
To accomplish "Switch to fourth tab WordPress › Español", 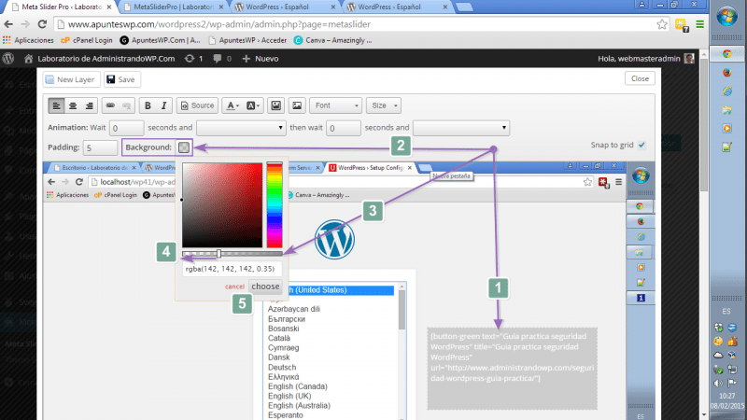I will click(396, 7).
